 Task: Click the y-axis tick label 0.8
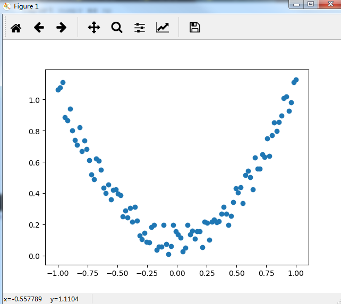[x=34, y=132]
